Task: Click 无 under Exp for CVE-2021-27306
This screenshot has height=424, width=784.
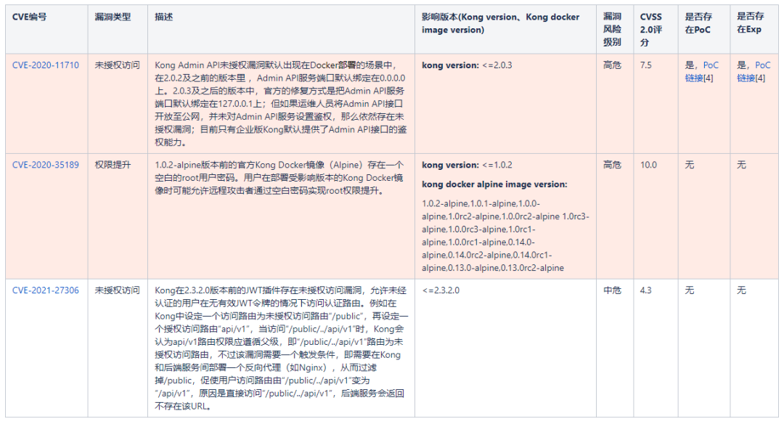Action: [x=741, y=290]
